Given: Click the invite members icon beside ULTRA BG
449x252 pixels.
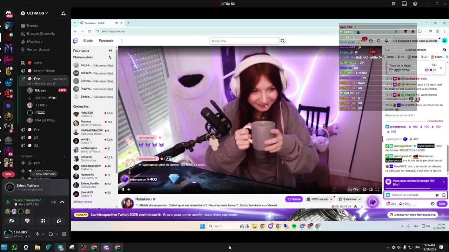Looking at the screenshot, I should (63, 13).
